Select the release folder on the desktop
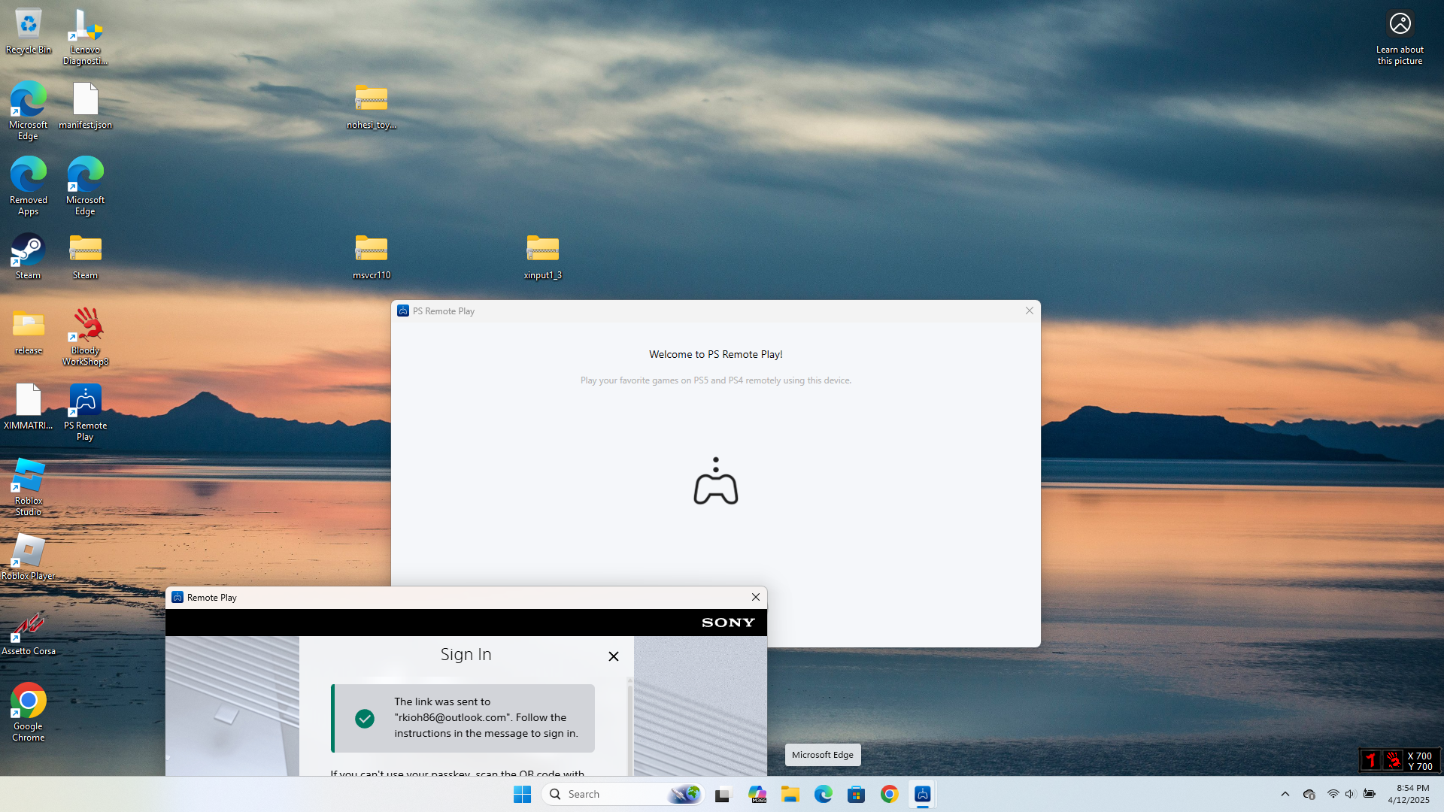This screenshot has height=812, width=1444. (x=29, y=332)
